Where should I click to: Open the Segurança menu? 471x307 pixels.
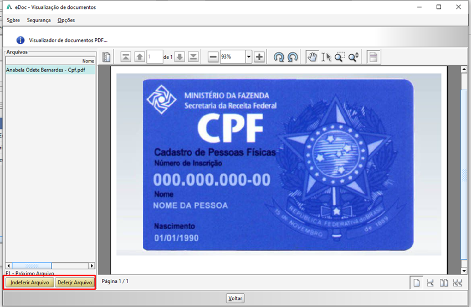[39, 20]
